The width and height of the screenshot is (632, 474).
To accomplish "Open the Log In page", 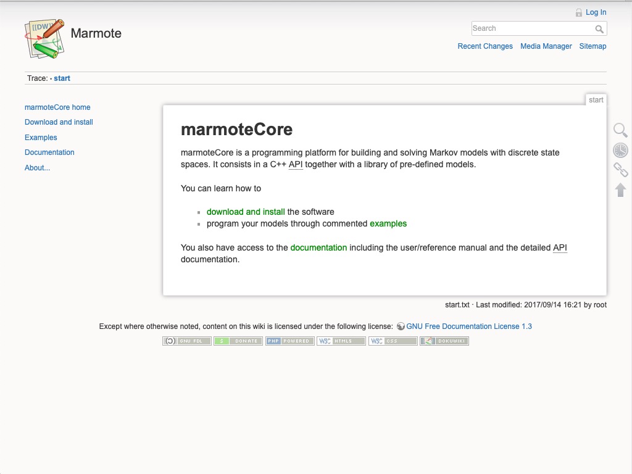I will click(596, 12).
